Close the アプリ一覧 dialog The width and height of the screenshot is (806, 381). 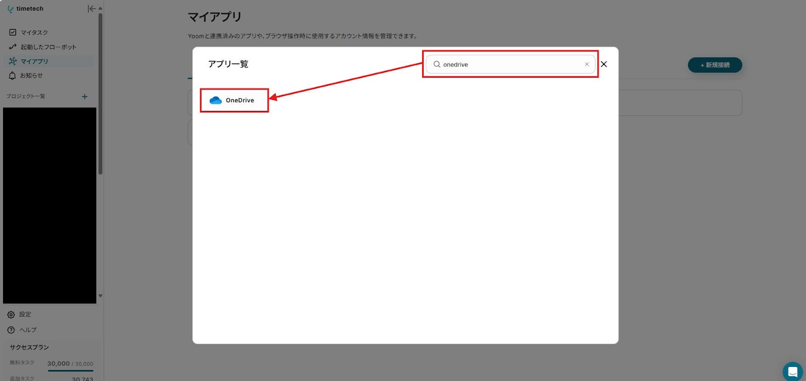(604, 64)
